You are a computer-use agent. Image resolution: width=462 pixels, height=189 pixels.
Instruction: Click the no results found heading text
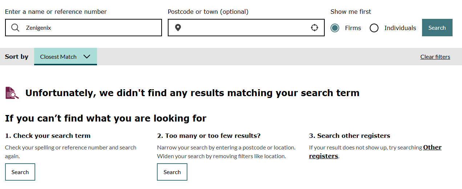coord(192,93)
